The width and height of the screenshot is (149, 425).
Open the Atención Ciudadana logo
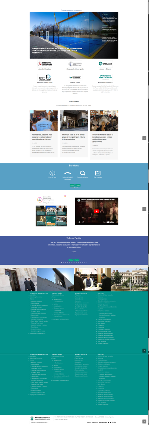point(45,64)
